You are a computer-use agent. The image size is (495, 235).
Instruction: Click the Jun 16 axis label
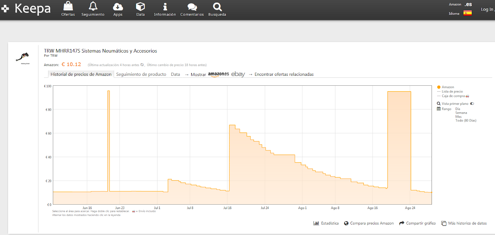(x=87, y=208)
